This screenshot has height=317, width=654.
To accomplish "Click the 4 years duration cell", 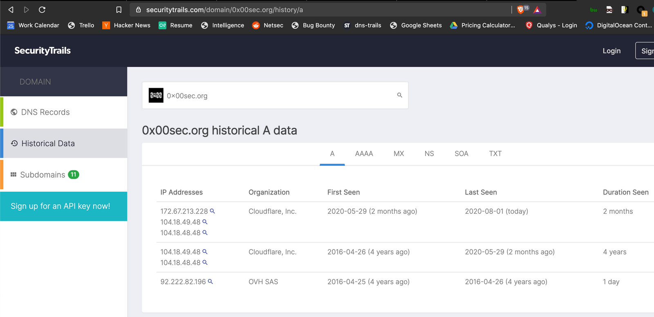I will pyautogui.click(x=615, y=252).
